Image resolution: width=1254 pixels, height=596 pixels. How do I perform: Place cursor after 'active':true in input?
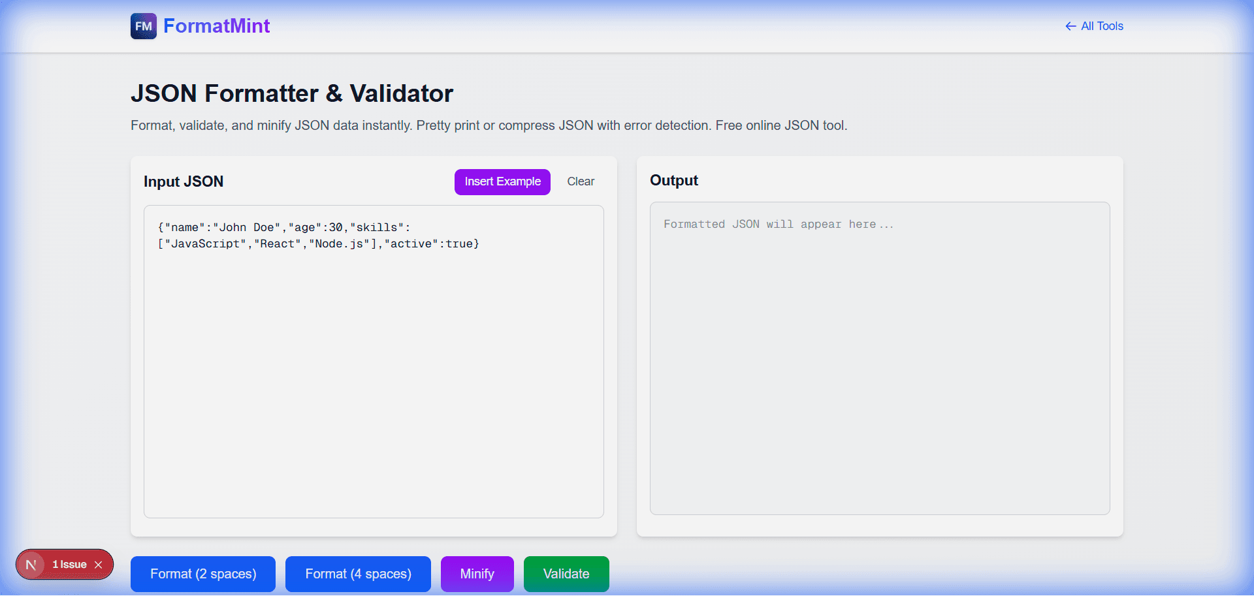coord(479,243)
